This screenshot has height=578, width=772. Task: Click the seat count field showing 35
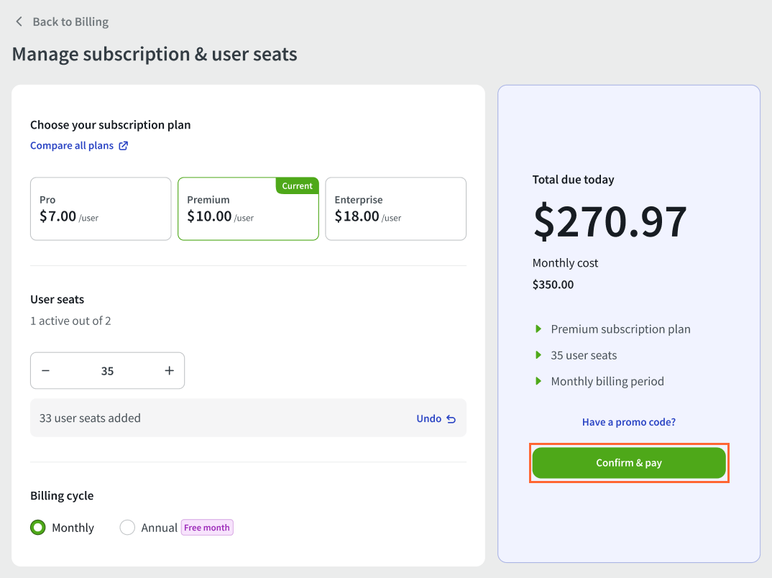tap(107, 370)
